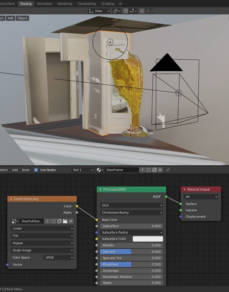Pin the node editor material
Viewport: 229px width, 292px height.
(168, 170)
